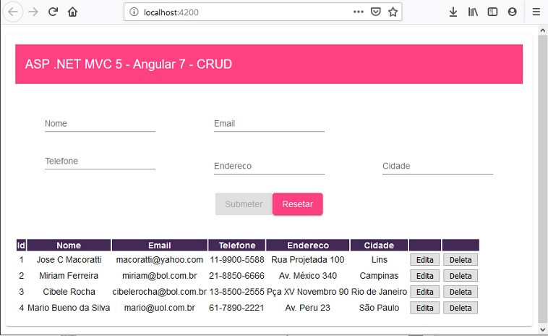Delete the Mario Bueno da Silva row
548x336 pixels.
(461, 308)
